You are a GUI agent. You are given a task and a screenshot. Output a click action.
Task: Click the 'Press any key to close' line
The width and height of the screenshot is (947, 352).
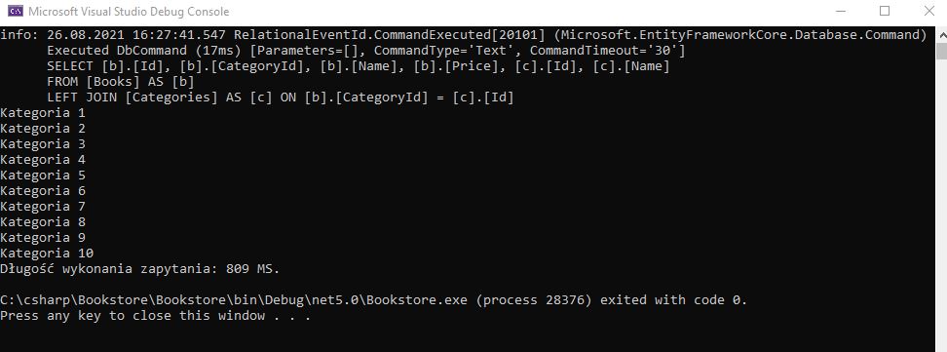coord(156,316)
